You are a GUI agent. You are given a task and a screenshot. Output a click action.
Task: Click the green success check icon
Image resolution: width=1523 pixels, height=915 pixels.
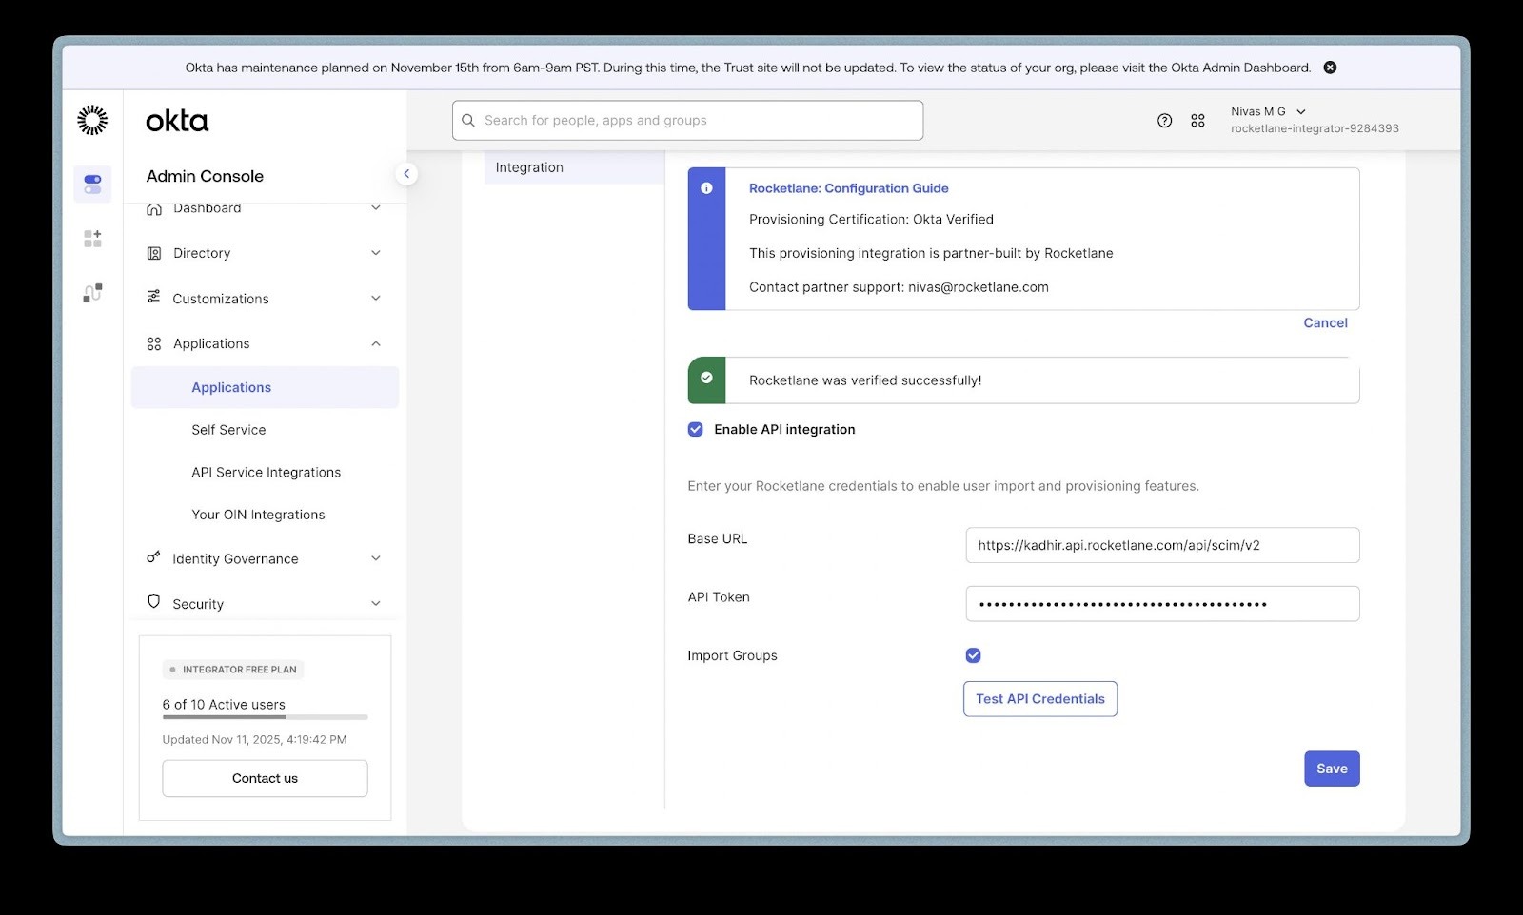pyautogui.click(x=706, y=378)
